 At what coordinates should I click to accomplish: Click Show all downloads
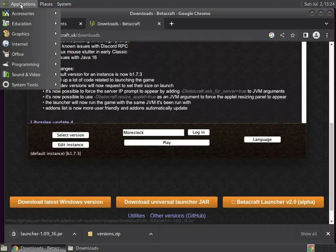[x=309, y=234]
